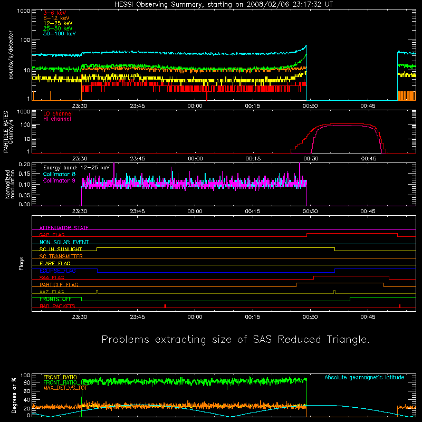Click the Normalized modulation axis label
Viewport: 422px width, 422px height.
10,184
